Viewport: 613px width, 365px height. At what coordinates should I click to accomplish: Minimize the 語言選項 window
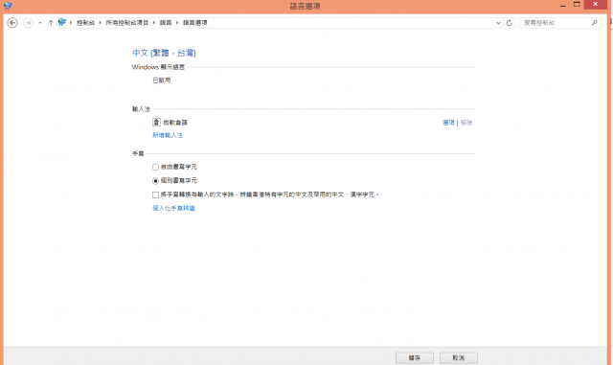pos(563,5)
